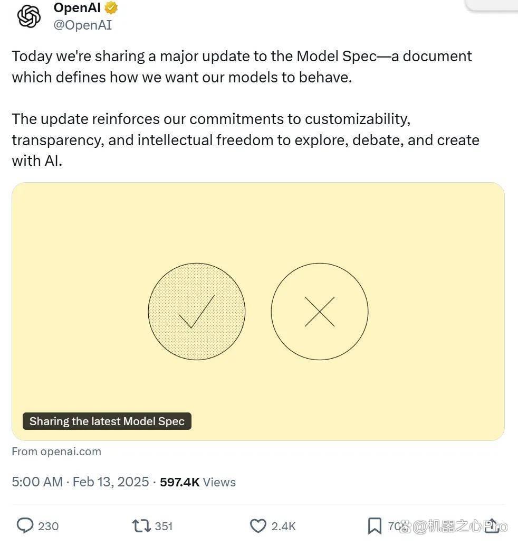Image resolution: width=518 pixels, height=545 pixels.
Task: Open the 'Sharing the latest Model Spec' caption
Action: pyautogui.click(x=107, y=421)
